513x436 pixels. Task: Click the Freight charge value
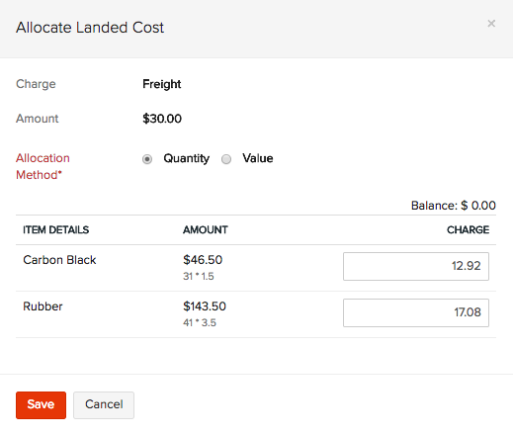tap(162, 84)
